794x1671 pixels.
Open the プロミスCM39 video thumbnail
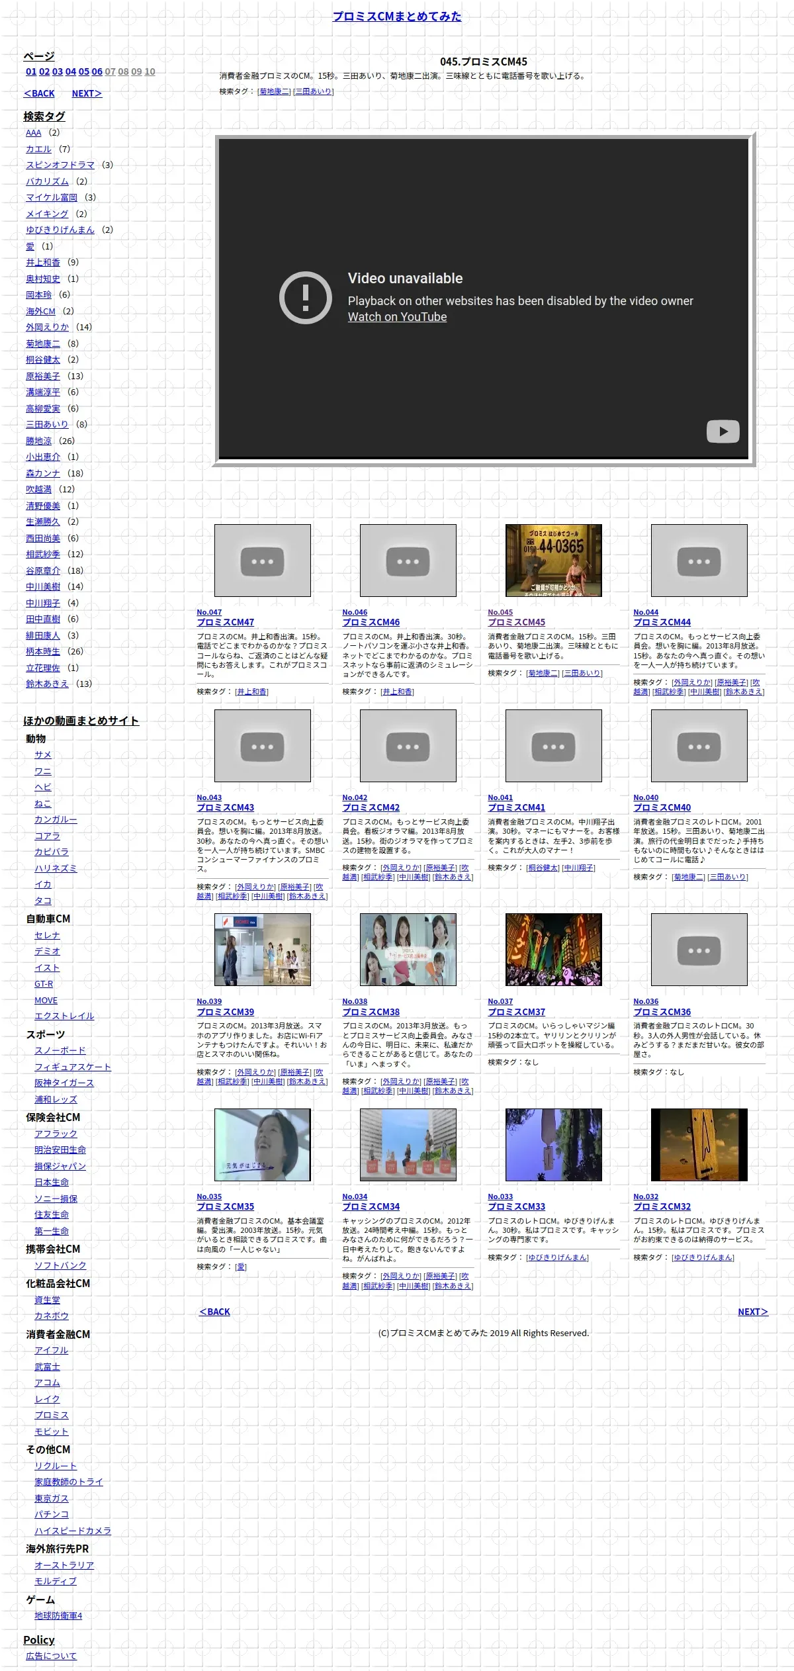[263, 950]
